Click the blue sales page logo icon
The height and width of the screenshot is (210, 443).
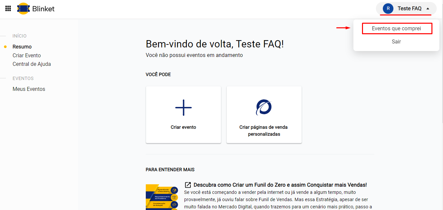(264, 107)
